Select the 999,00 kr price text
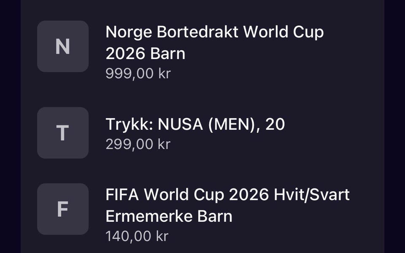The image size is (405, 253). [138, 73]
